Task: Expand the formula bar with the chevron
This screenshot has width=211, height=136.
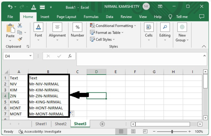Action: (x=205, y=56)
